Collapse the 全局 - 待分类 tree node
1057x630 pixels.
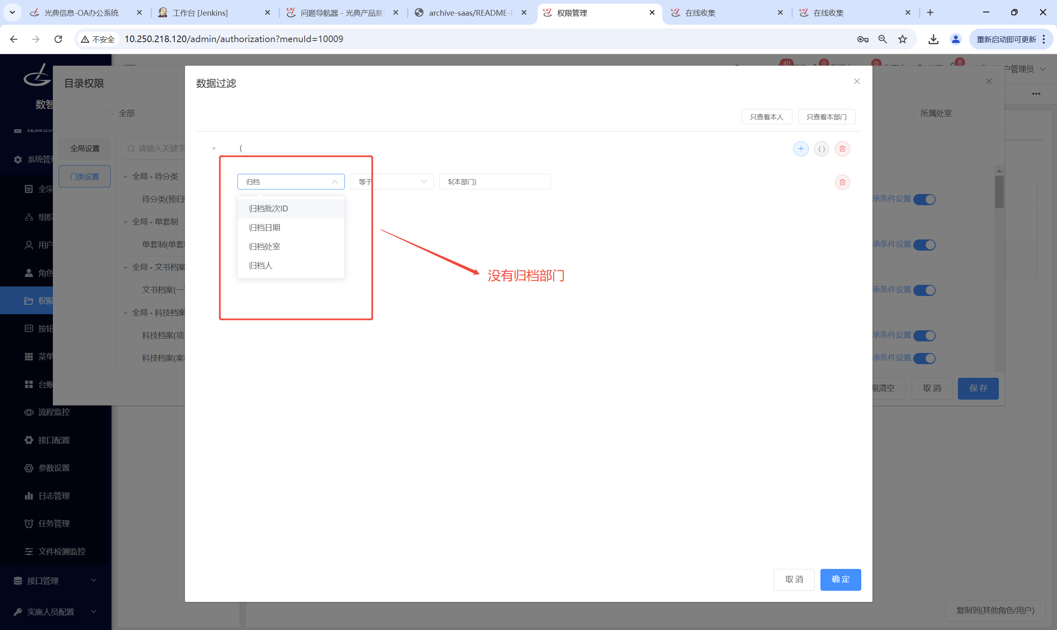[125, 177]
